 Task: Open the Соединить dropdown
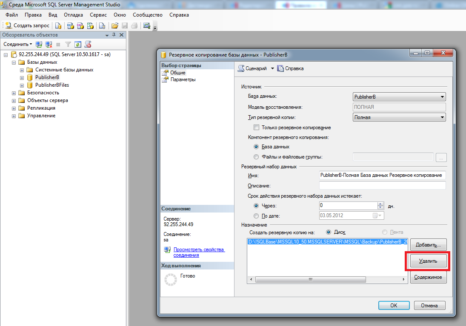[x=17, y=44]
